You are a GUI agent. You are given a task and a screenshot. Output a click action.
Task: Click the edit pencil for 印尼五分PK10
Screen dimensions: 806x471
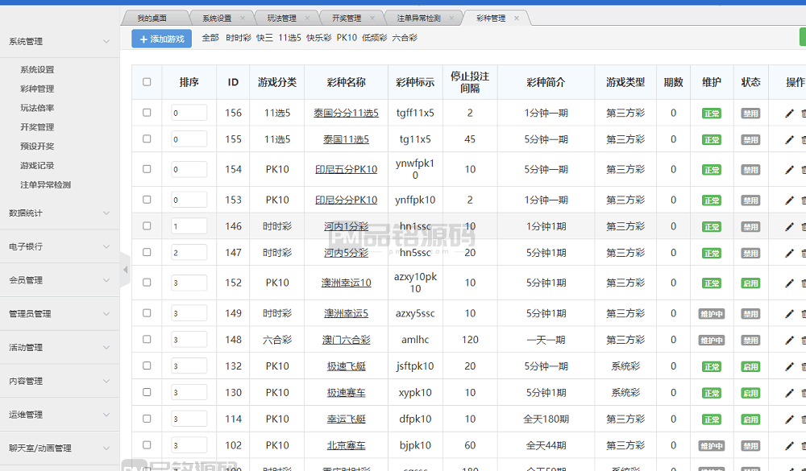tap(789, 170)
